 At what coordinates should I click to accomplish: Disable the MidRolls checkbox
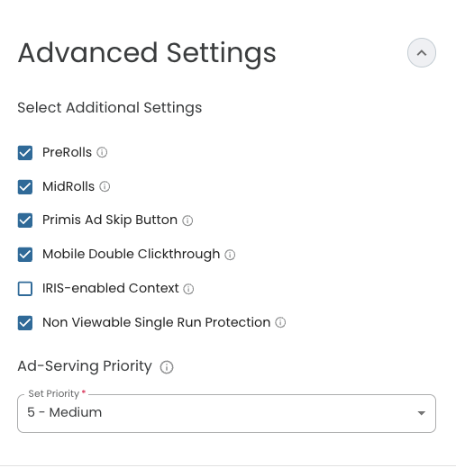25,187
